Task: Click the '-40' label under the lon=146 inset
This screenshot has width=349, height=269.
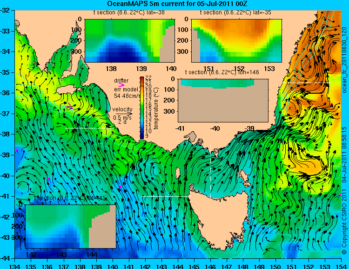Action: coord(215,128)
